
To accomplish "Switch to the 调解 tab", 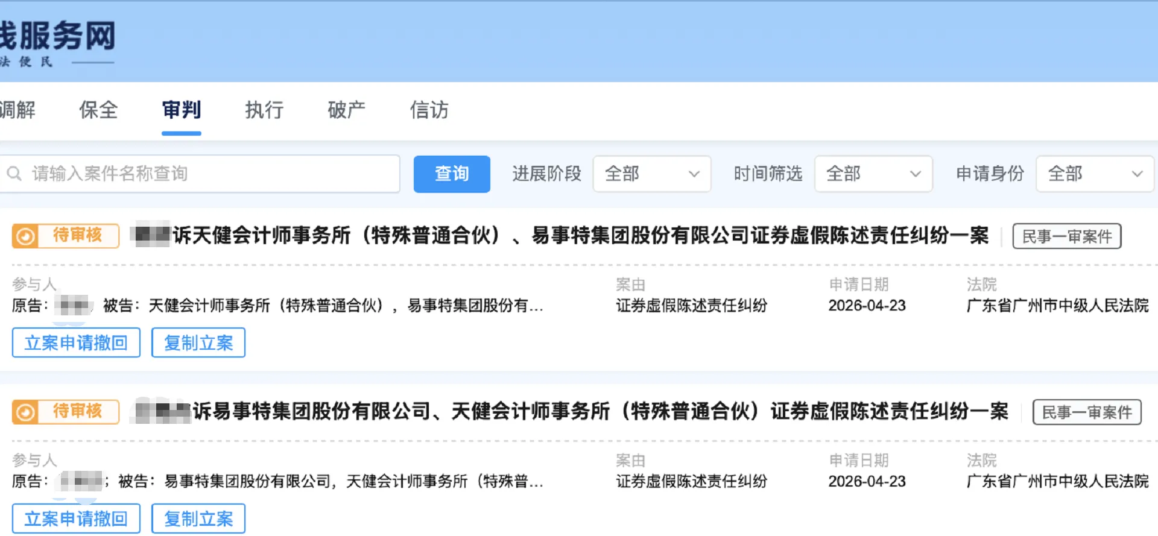I will tap(17, 110).
